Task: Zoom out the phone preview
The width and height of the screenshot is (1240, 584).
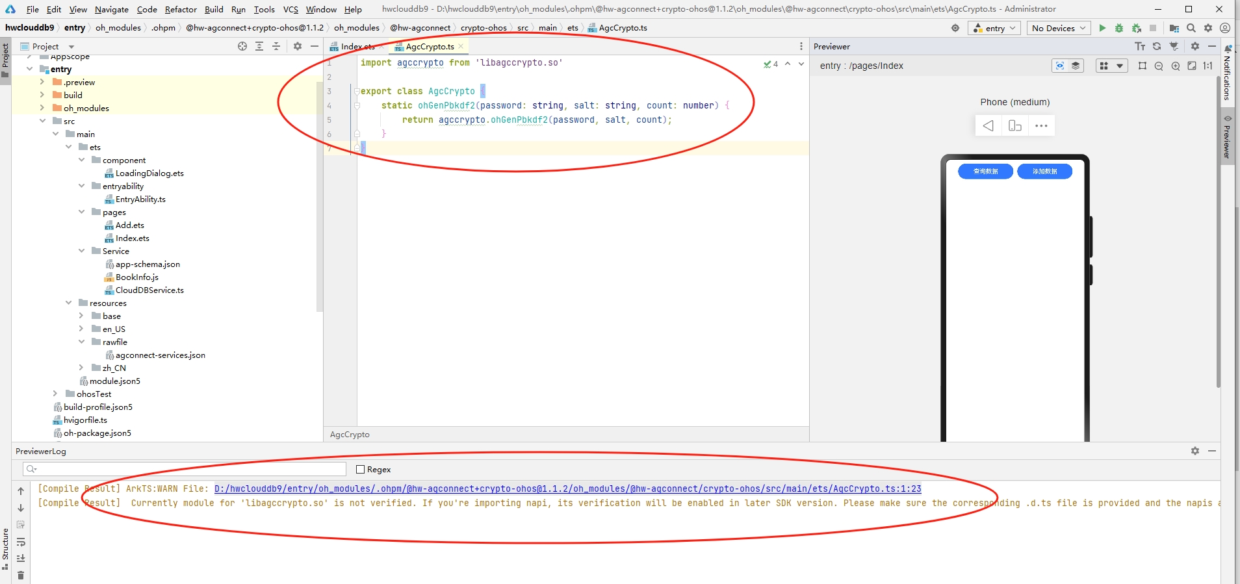Action: coord(1159,66)
